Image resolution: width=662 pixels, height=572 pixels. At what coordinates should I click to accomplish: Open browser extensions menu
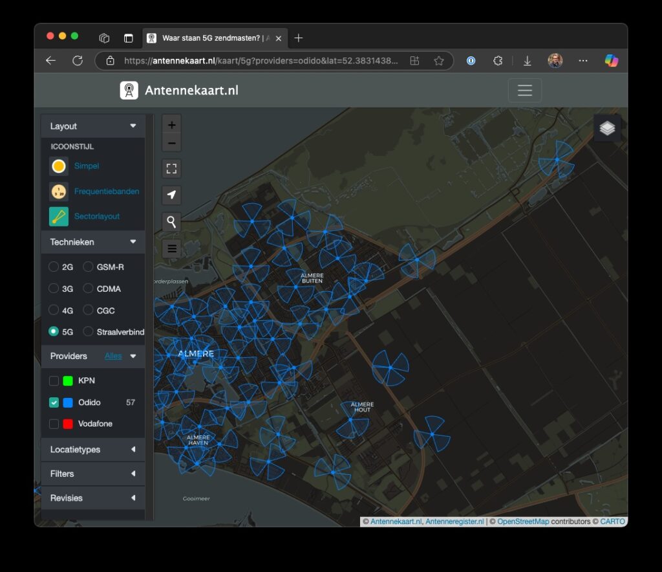498,60
